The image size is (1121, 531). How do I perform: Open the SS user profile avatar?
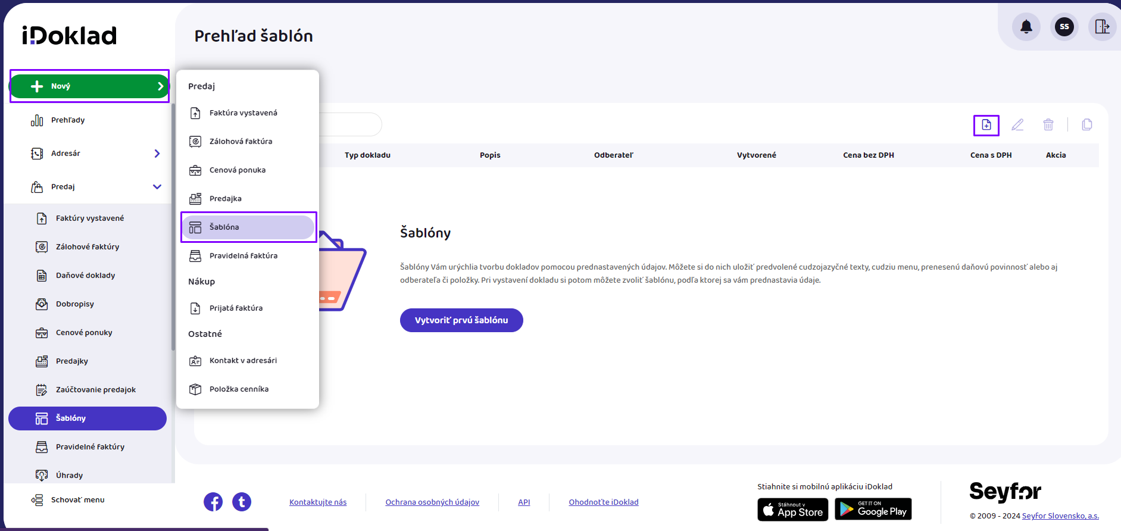(x=1064, y=27)
